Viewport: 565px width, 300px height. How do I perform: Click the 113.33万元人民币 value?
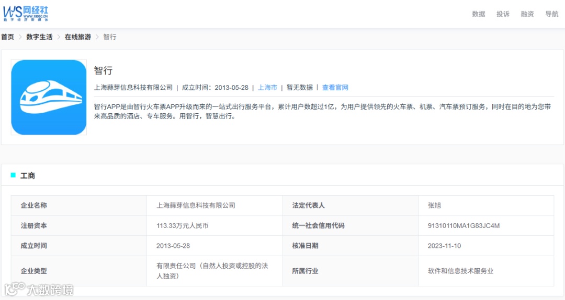pyautogui.click(x=183, y=225)
